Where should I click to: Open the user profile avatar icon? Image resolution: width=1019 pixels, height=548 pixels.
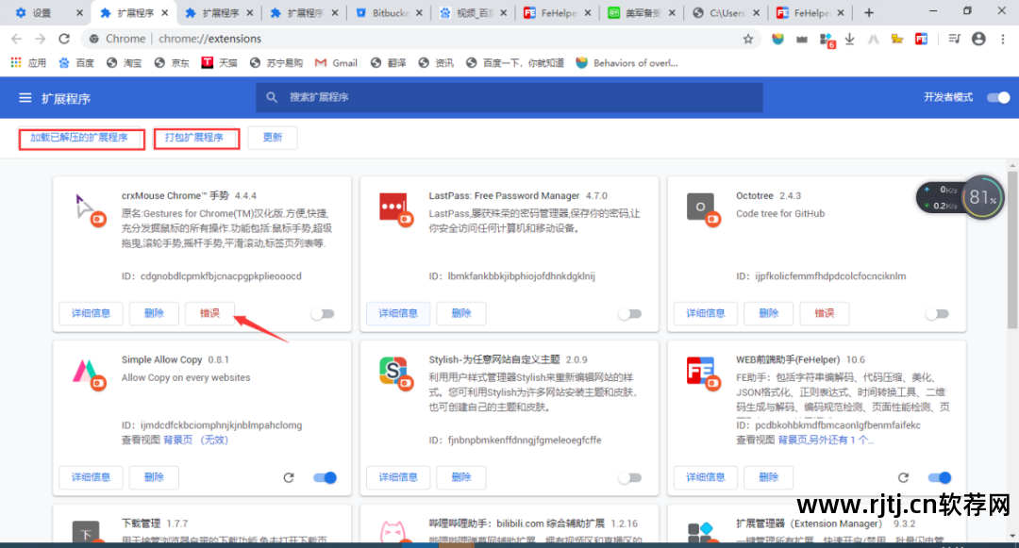click(x=978, y=39)
